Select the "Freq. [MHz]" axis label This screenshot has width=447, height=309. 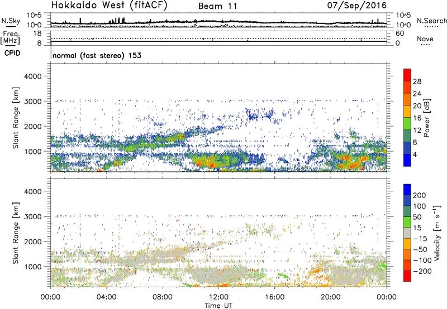coord(10,38)
